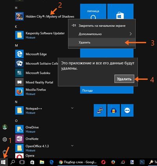Viewport: 157px width, 166px height.
Task: Open the headphones app tile
Action: coord(113,110)
